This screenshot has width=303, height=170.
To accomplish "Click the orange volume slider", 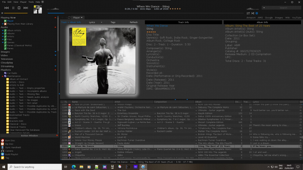I will tap(16, 13).
